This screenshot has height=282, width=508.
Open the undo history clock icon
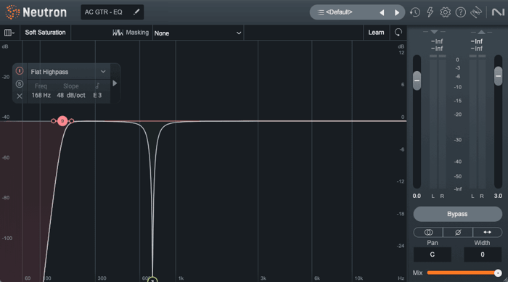[x=414, y=12]
